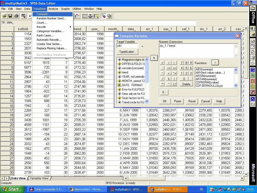This screenshot has width=257, height=193.
Task: Click the Open File toolbar icon
Action: [x=5, y=16]
